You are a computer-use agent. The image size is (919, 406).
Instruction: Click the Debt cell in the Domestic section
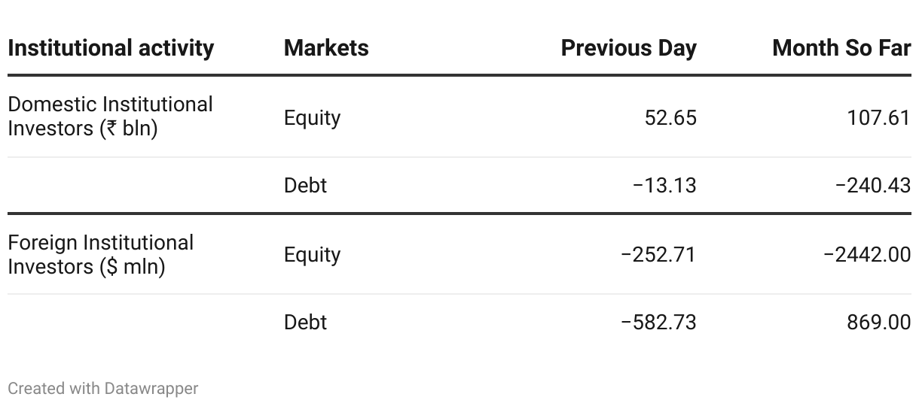click(305, 185)
